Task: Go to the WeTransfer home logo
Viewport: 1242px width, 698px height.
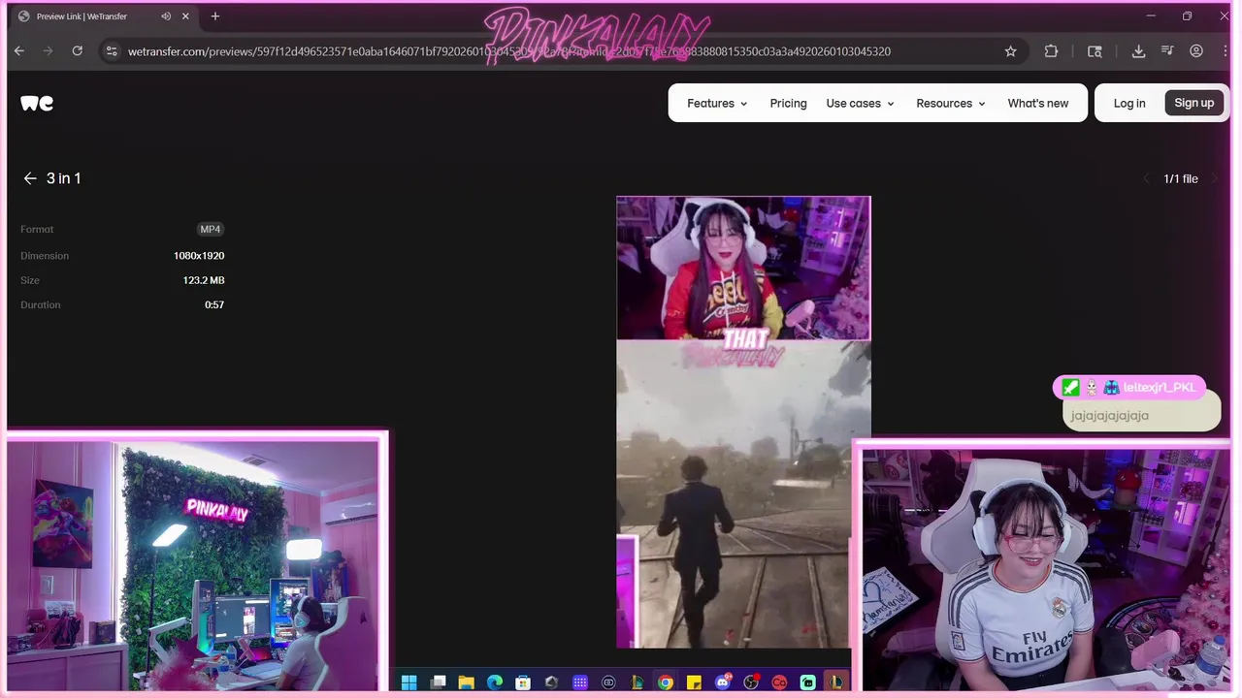Action: point(37,103)
